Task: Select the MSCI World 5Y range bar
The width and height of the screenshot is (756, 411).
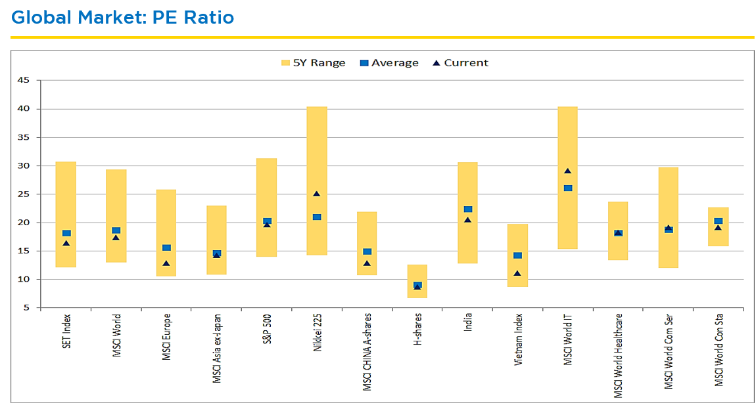Action: point(116,197)
